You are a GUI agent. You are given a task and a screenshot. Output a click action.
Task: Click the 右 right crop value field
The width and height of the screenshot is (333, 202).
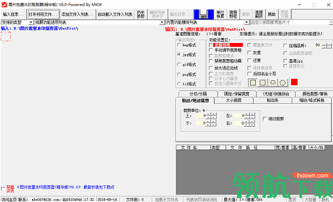tap(240, 123)
